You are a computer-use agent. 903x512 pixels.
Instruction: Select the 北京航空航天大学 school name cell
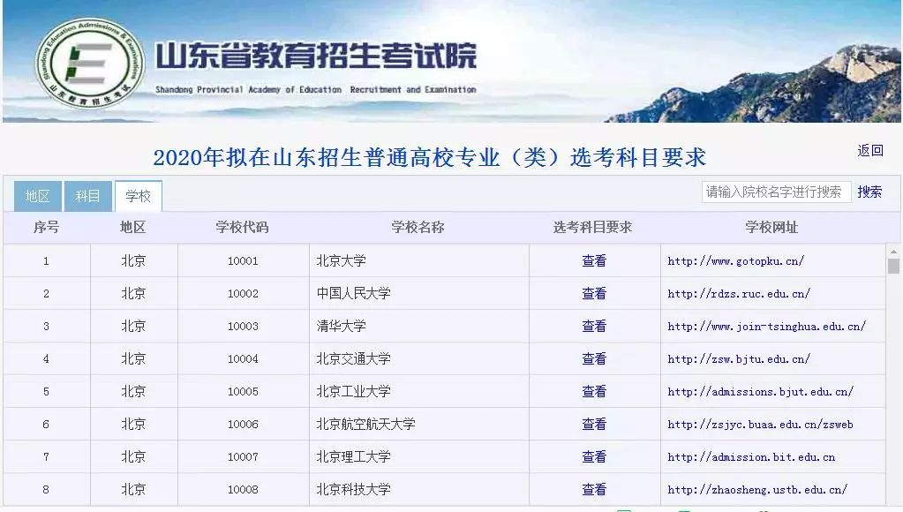(418, 425)
